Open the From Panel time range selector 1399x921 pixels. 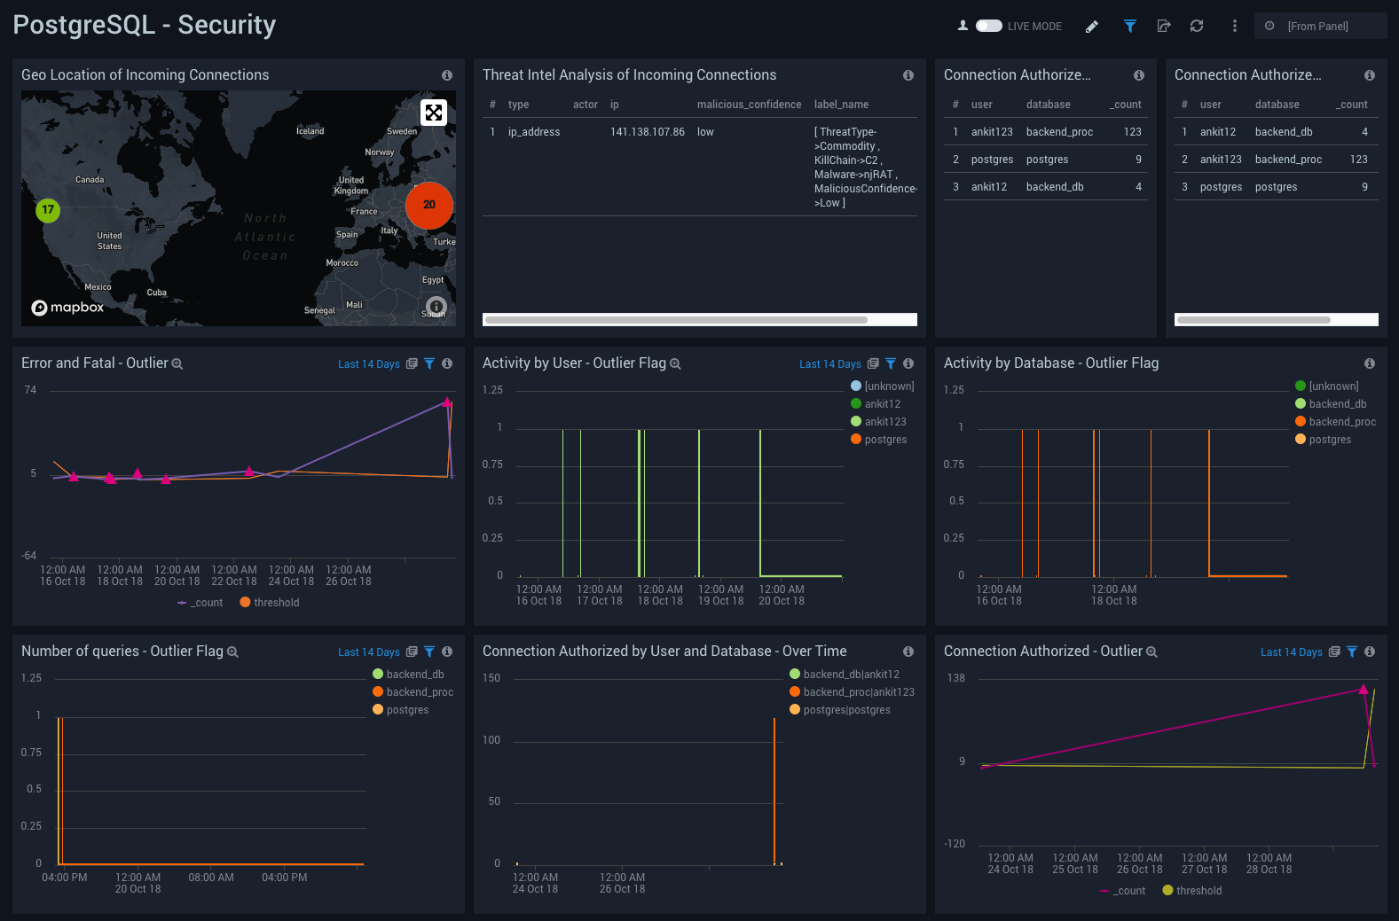1319,27
